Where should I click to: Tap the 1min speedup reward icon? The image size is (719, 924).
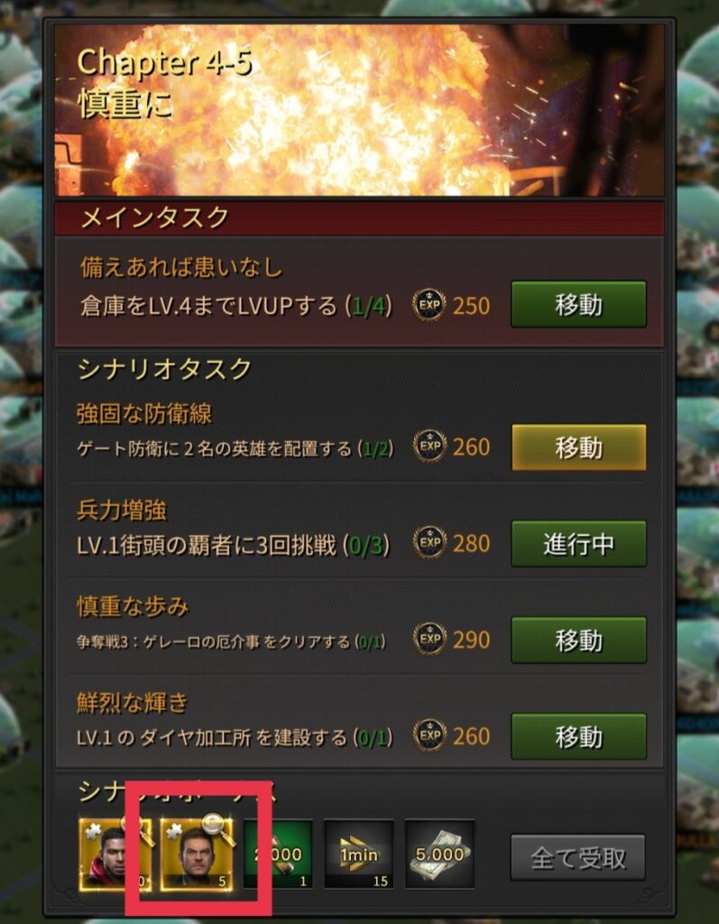tap(359, 854)
